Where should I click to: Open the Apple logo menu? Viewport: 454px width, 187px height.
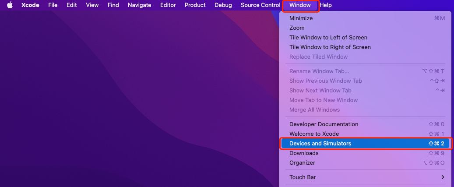(x=10, y=5)
